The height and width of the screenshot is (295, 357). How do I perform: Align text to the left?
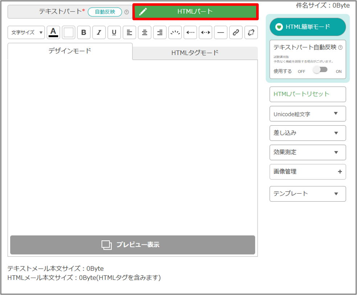click(129, 33)
